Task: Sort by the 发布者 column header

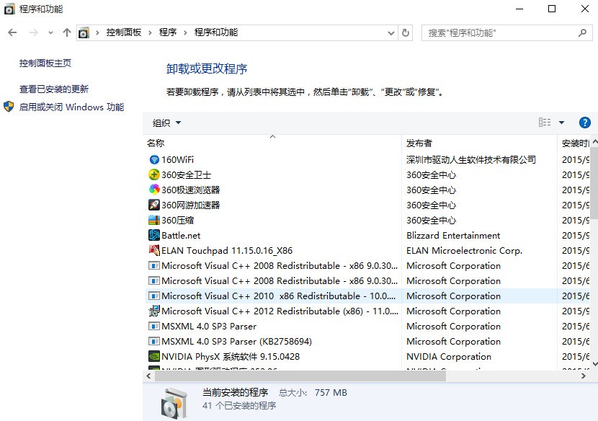Action: [x=479, y=143]
